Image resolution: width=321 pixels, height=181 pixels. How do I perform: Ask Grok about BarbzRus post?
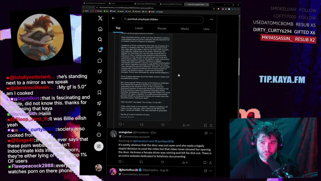click(x=205, y=171)
